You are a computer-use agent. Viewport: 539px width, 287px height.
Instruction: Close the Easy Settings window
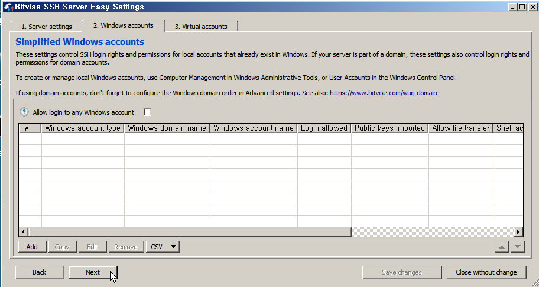532,7
